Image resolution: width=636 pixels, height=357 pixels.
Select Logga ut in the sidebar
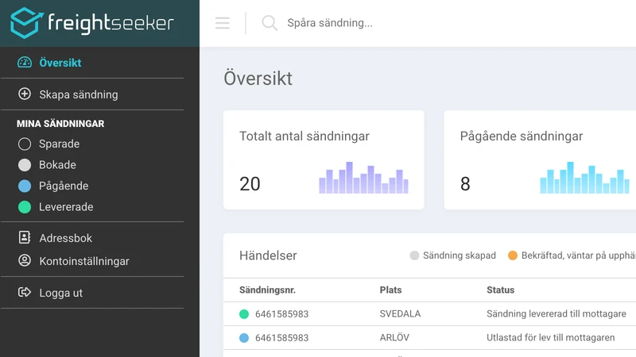click(61, 293)
